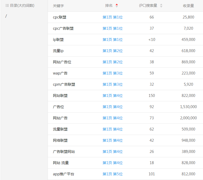Open the ranking link for ip联盟

[x=112, y=40]
